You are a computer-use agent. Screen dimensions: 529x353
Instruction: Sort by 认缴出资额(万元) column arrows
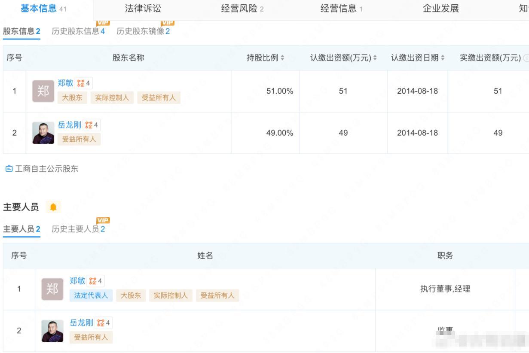(x=375, y=58)
